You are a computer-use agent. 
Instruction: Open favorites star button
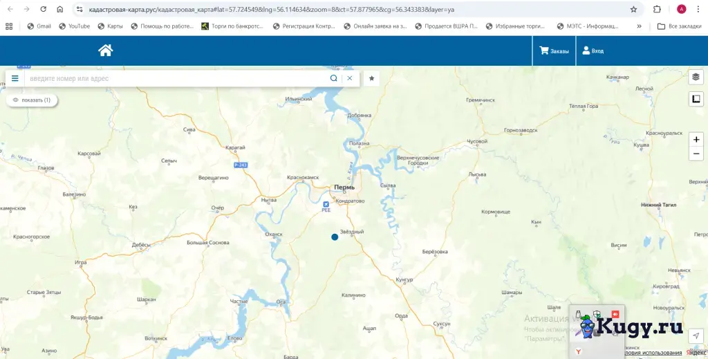coord(371,78)
